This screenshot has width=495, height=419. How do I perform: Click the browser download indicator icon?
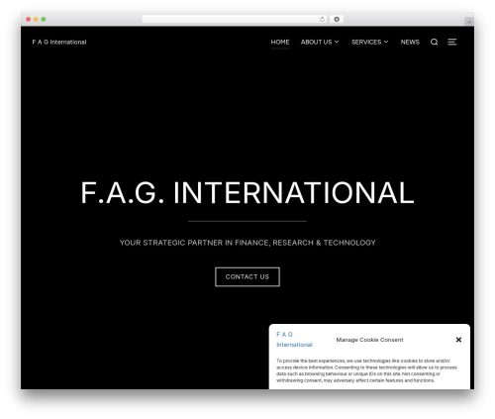coord(337,19)
